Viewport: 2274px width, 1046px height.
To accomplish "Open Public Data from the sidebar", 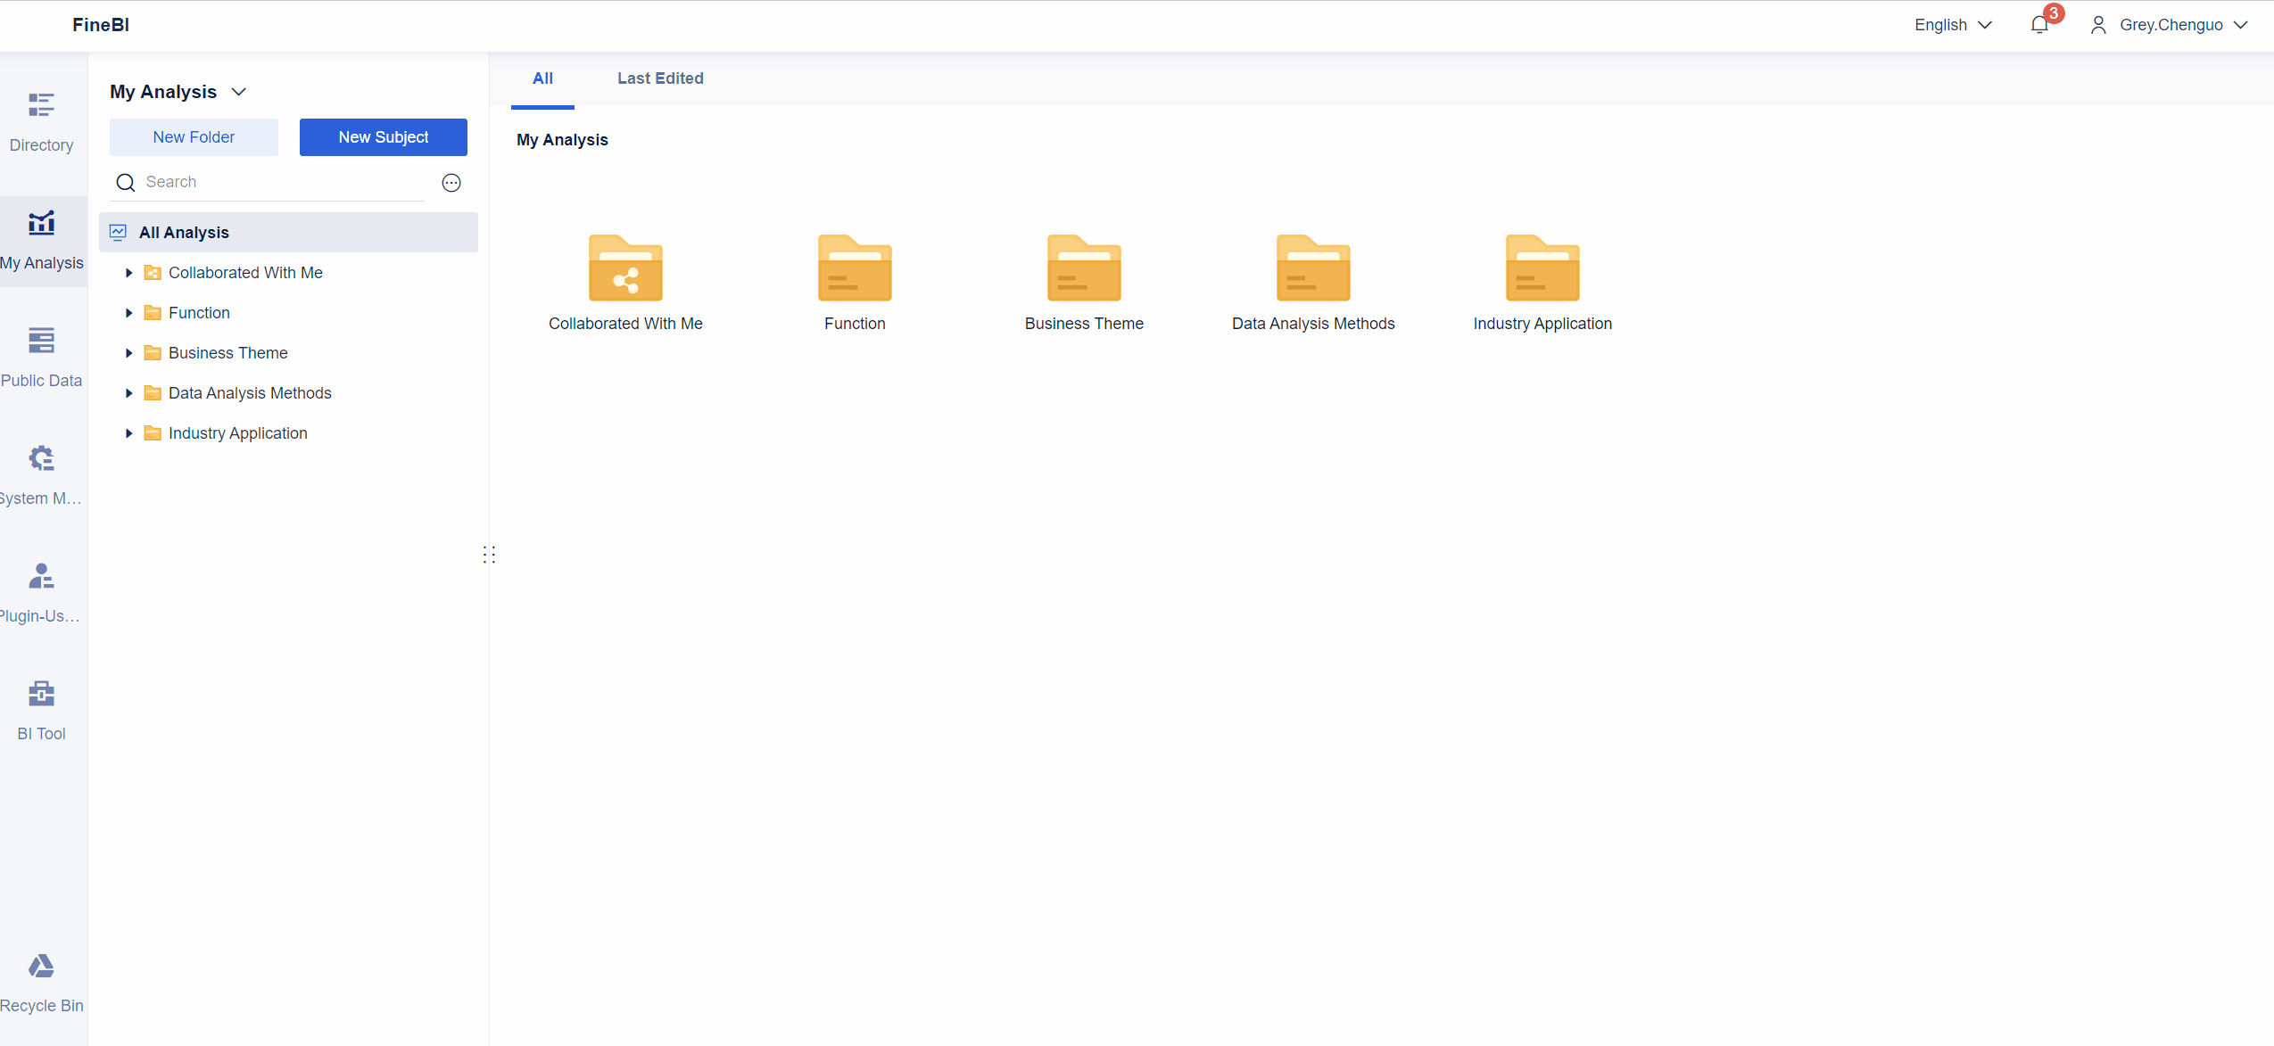I will (42, 355).
